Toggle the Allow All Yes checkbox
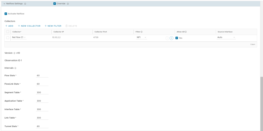The image size is (263, 131). [177, 38]
